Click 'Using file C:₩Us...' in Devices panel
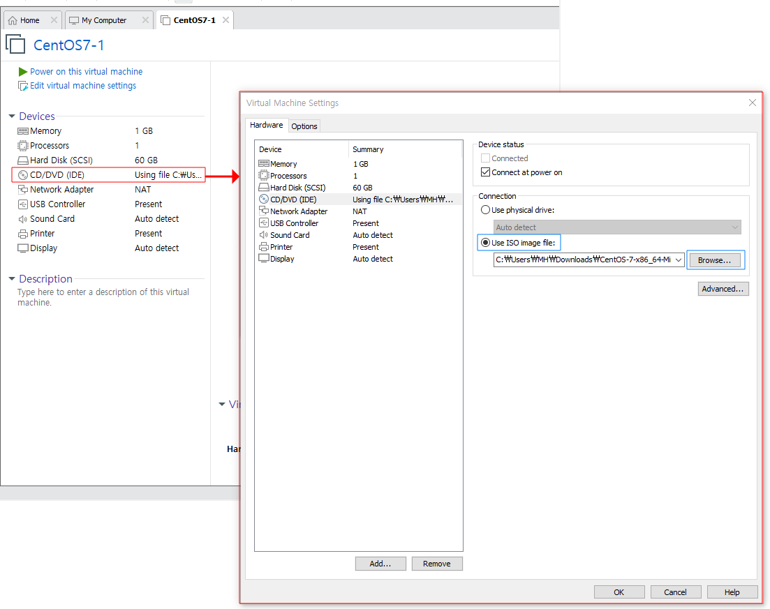 pos(168,174)
